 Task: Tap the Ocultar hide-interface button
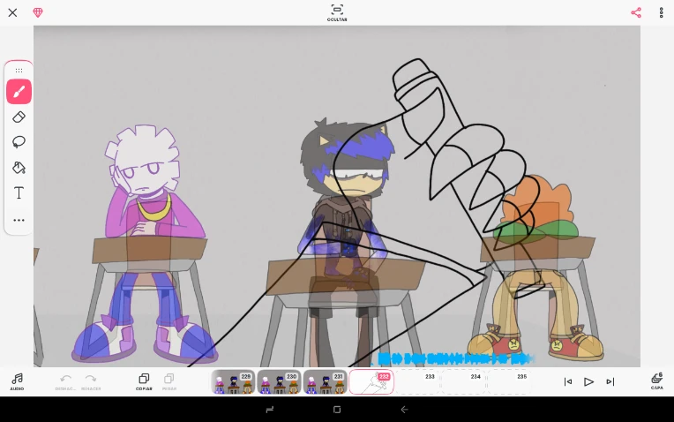click(337, 12)
